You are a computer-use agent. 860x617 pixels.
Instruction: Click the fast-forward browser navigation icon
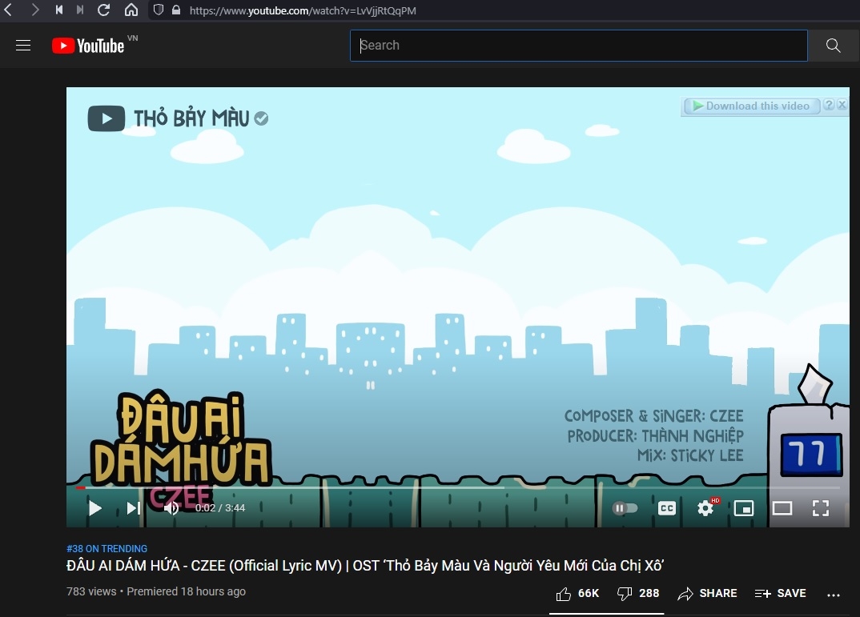[x=80, y=10]
